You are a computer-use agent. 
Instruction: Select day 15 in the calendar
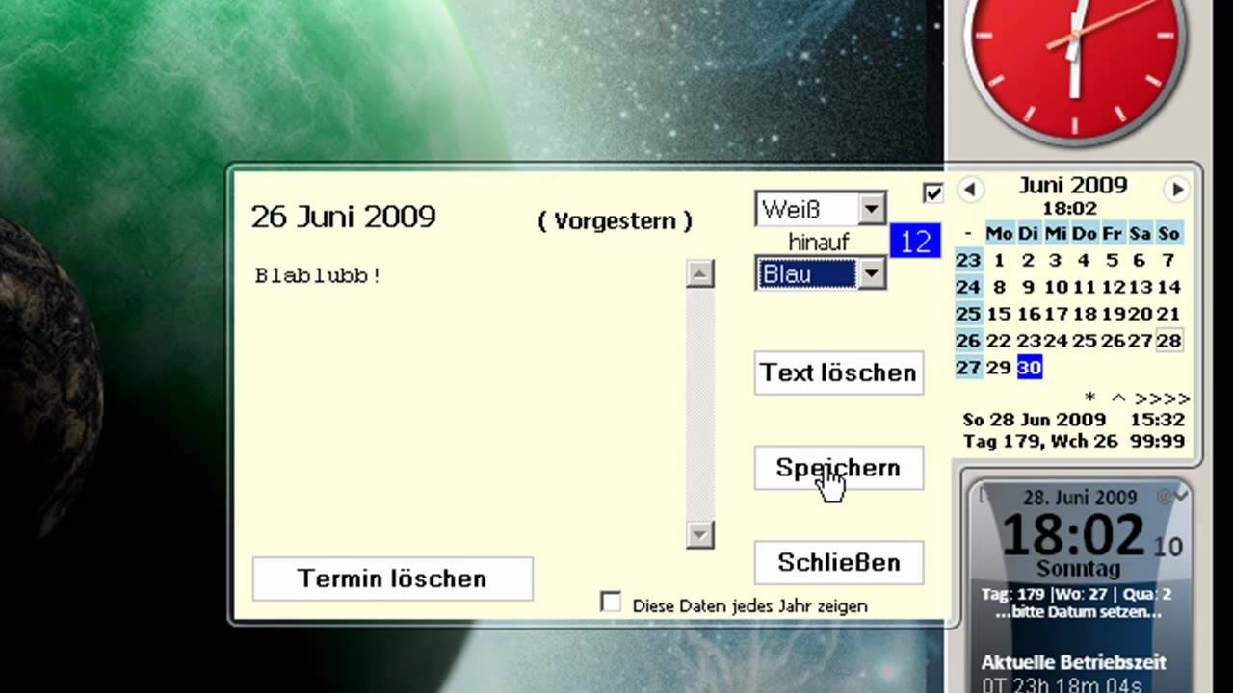pos(999,314)
